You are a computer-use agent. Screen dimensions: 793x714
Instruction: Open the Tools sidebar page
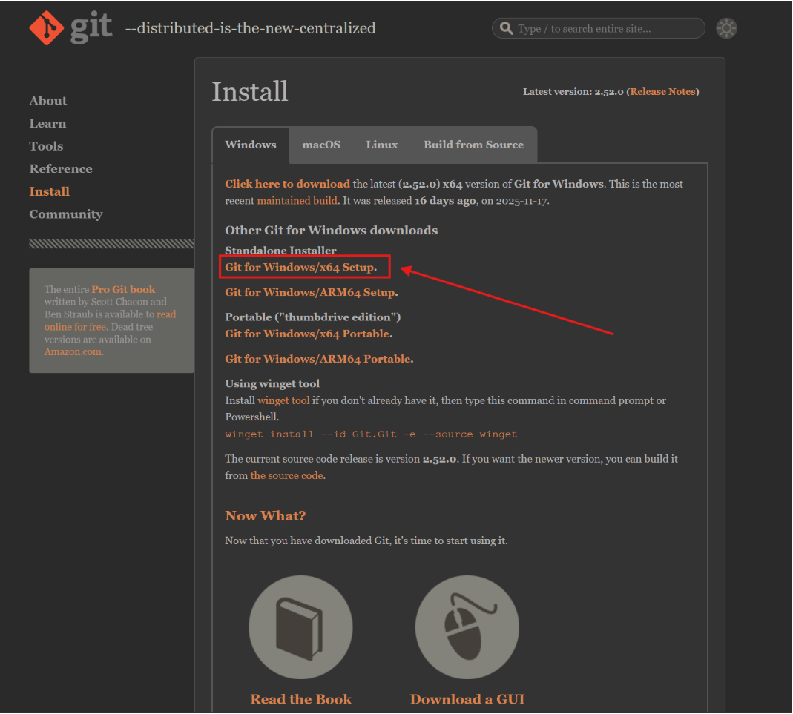tap(46, 146)
